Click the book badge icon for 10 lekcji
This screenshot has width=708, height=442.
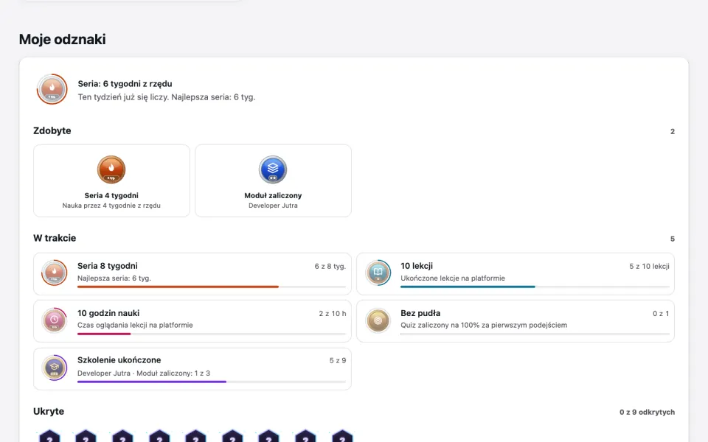(378, 273)
